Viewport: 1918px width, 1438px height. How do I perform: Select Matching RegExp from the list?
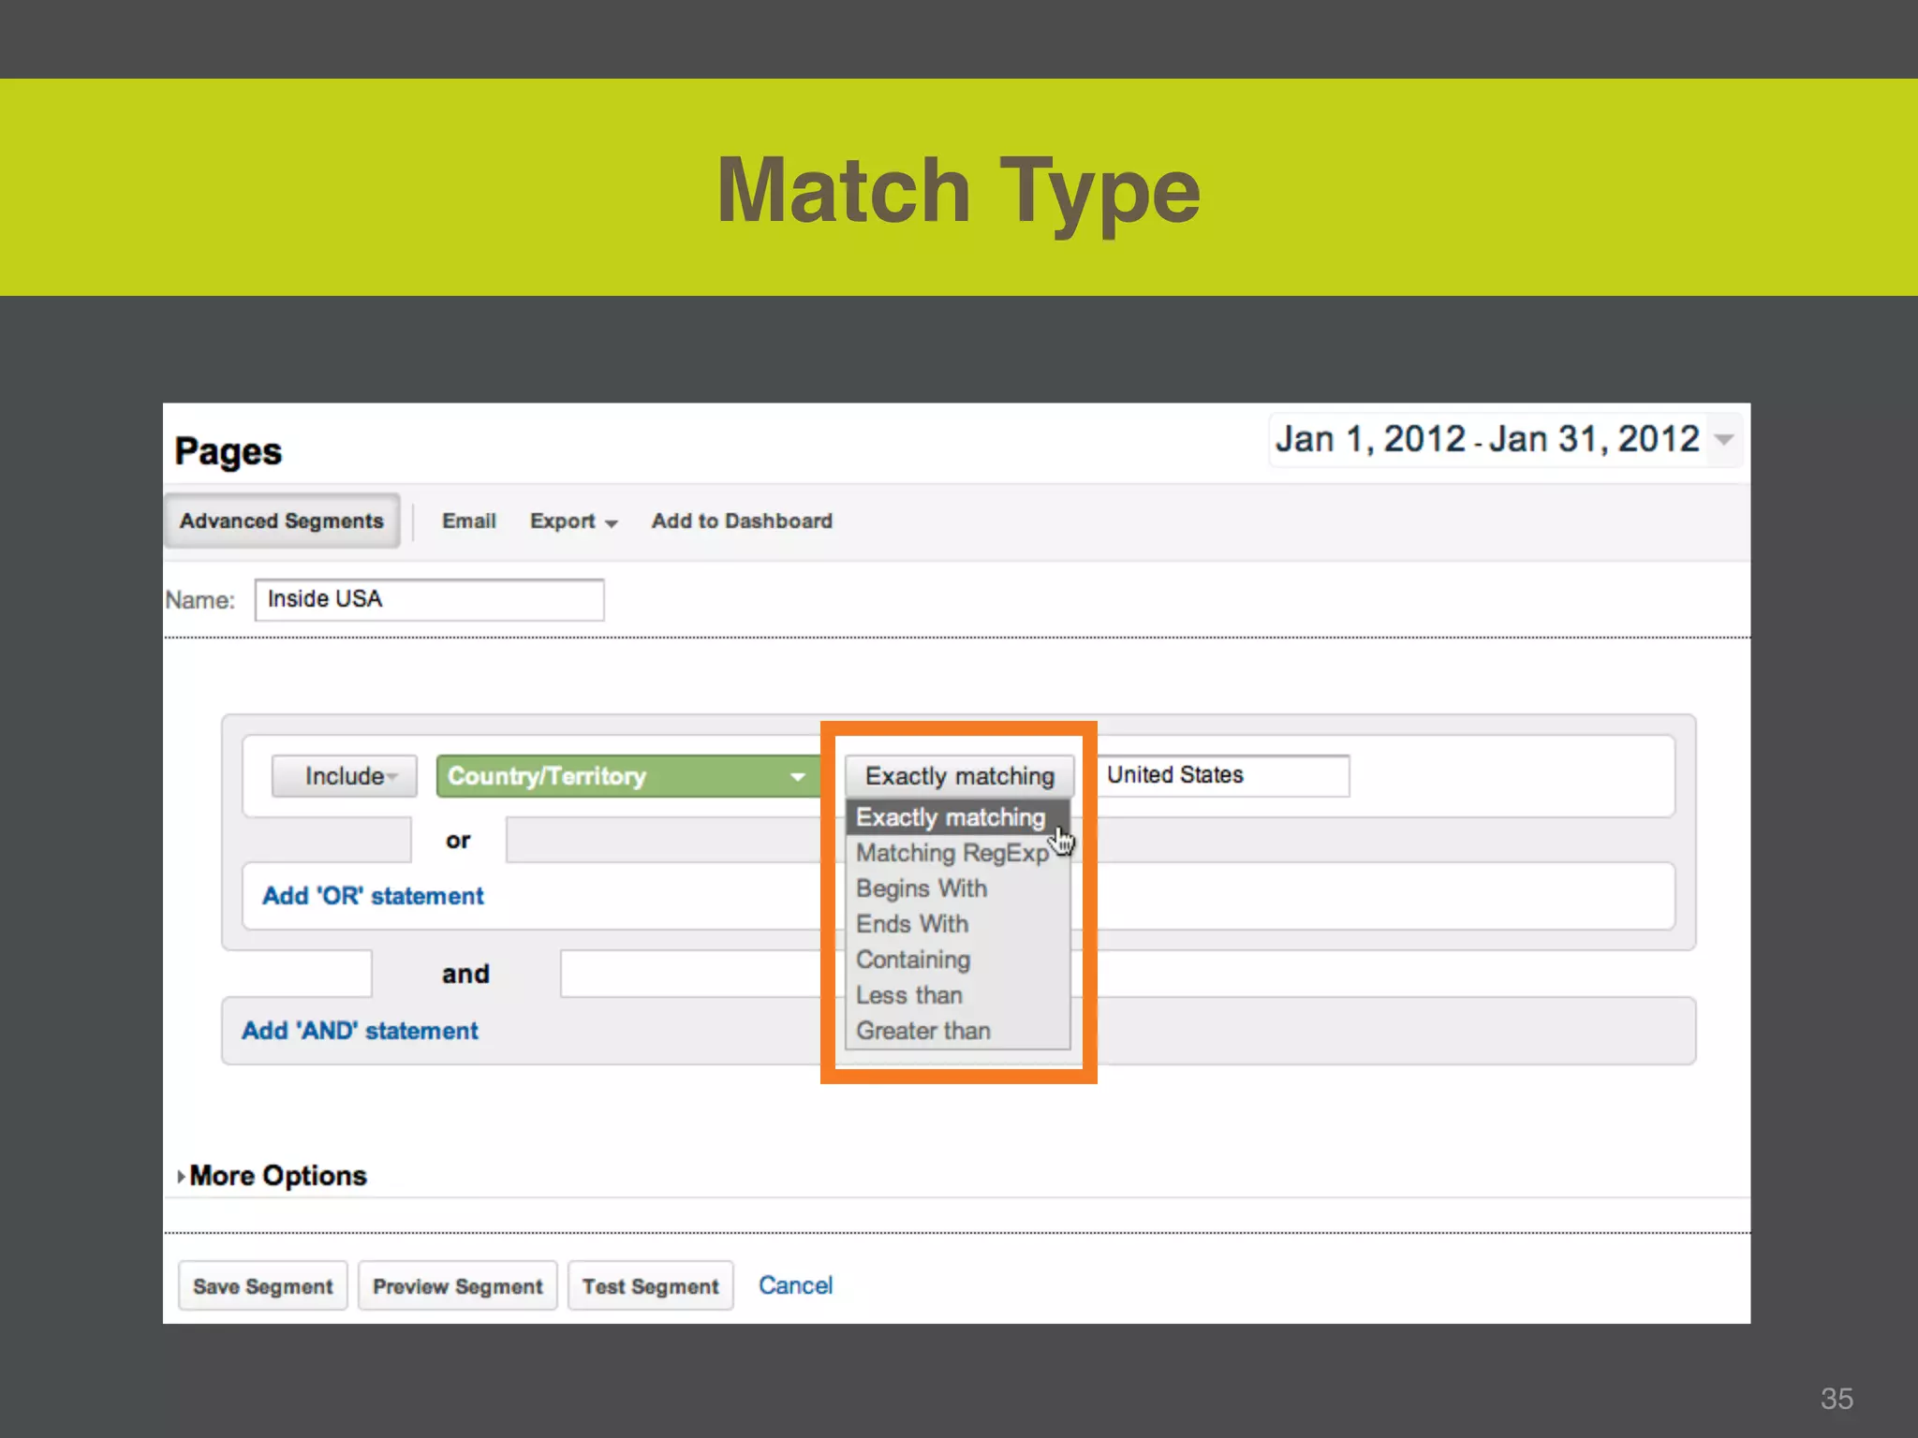(952, 853)
